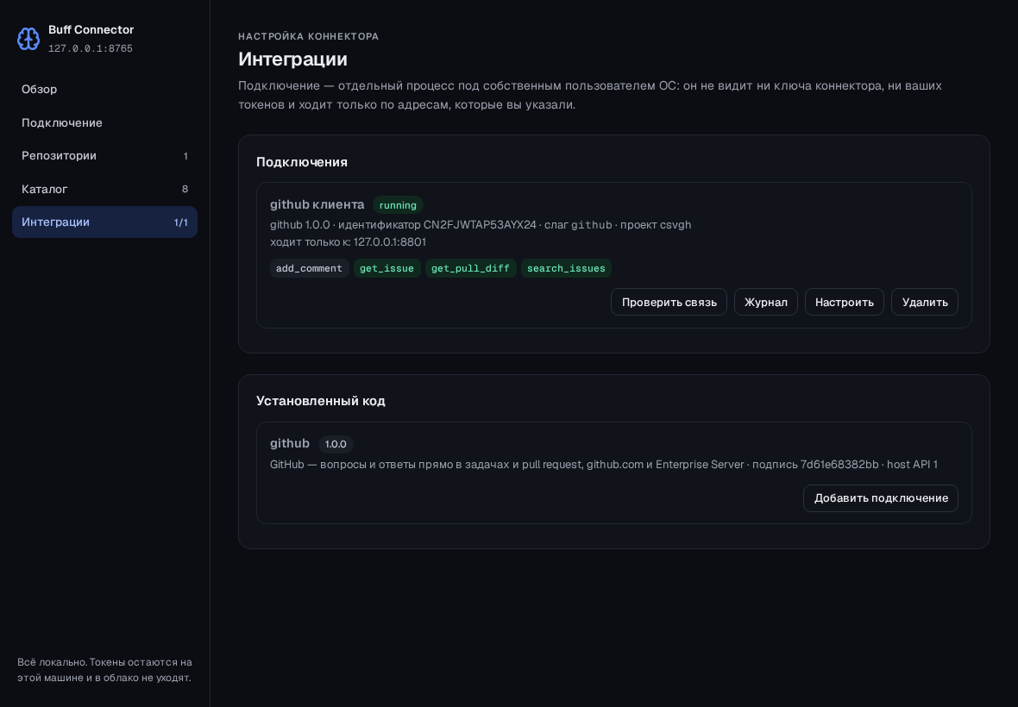This screenshot has height=707, width=1018.
Task: Click the 127.0.0.1:8765 address under Buff Connector
Action: (x=91, y=48)
